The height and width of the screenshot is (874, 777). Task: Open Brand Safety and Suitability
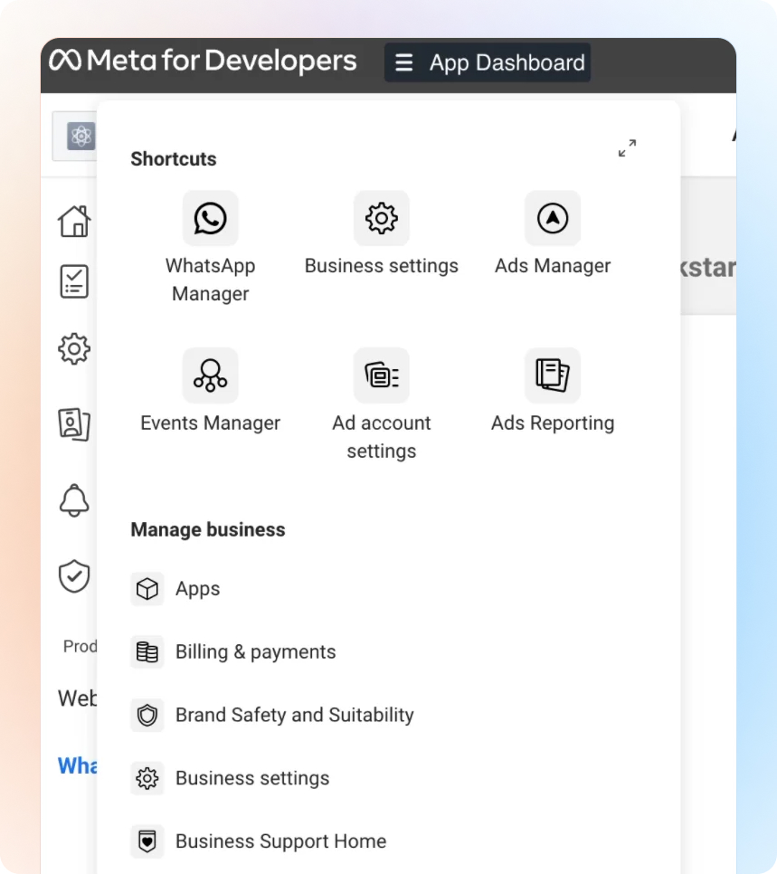tap(294, 715)
